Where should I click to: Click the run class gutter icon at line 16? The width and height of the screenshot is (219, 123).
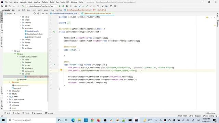tap(54, 32)
